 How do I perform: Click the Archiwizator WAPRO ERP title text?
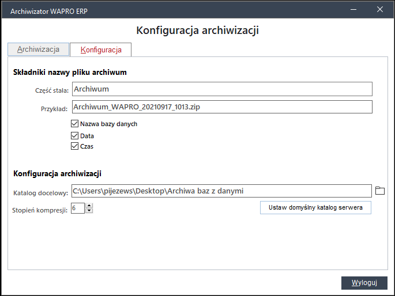pyautogui.click(x=49, y=12)
